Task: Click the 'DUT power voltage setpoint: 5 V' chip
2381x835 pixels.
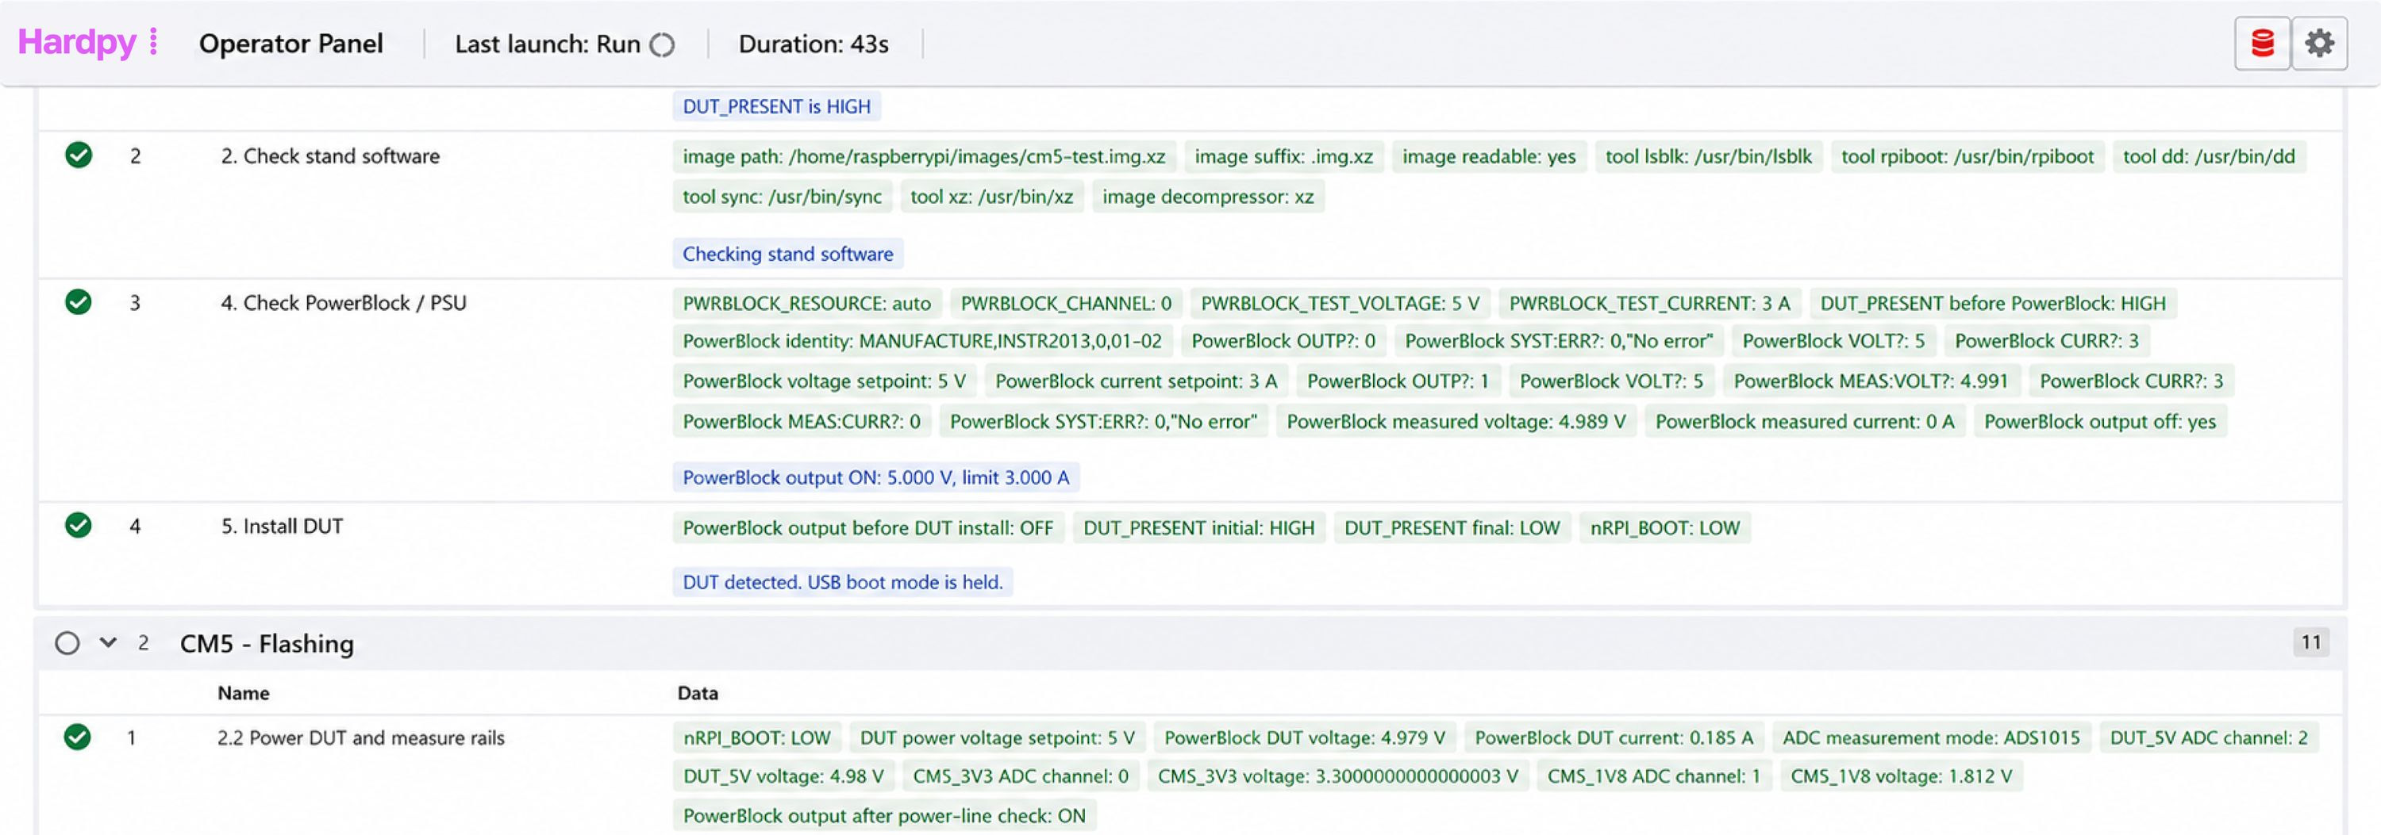Action: tap(998, 738)
